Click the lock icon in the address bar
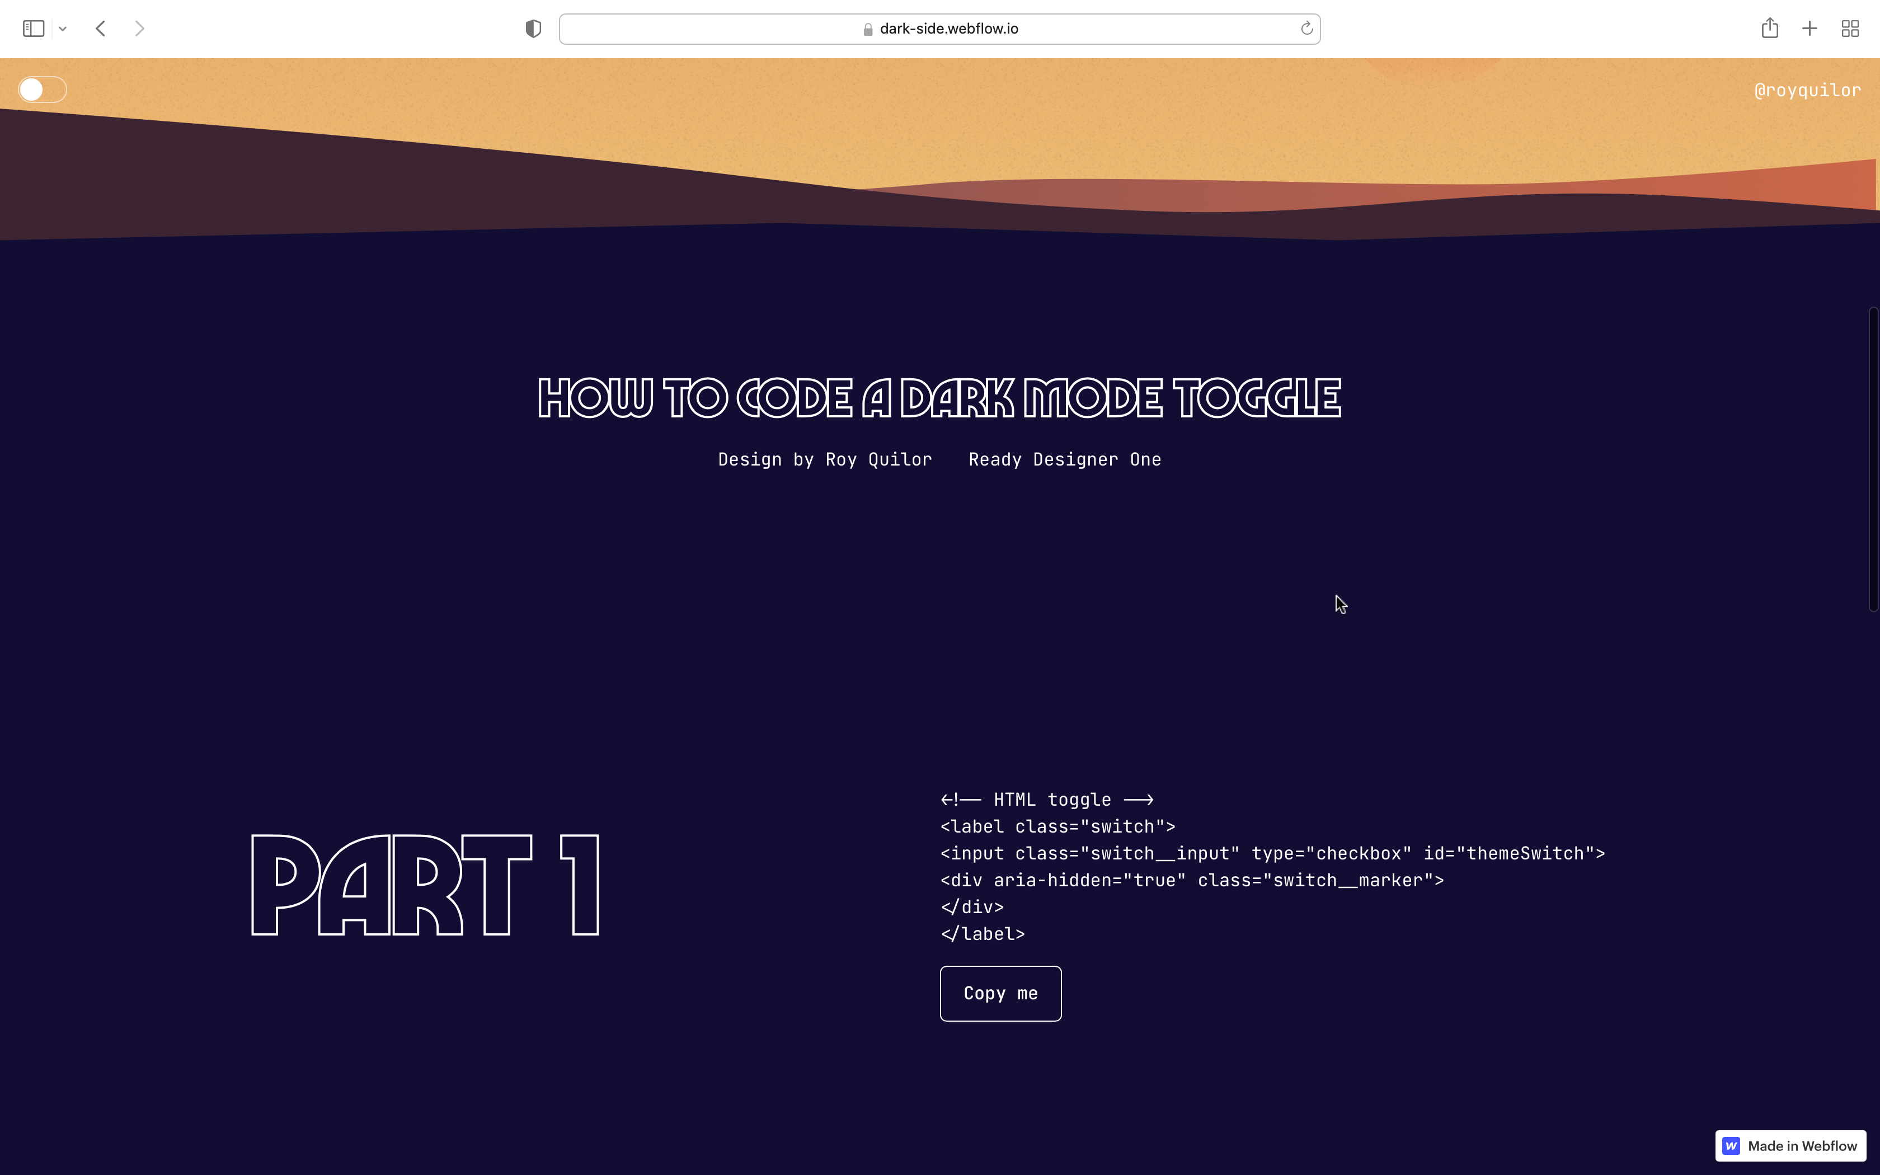Image resolution: width=1880 pixels, height=1175 pixels. (x=868, y=29)
